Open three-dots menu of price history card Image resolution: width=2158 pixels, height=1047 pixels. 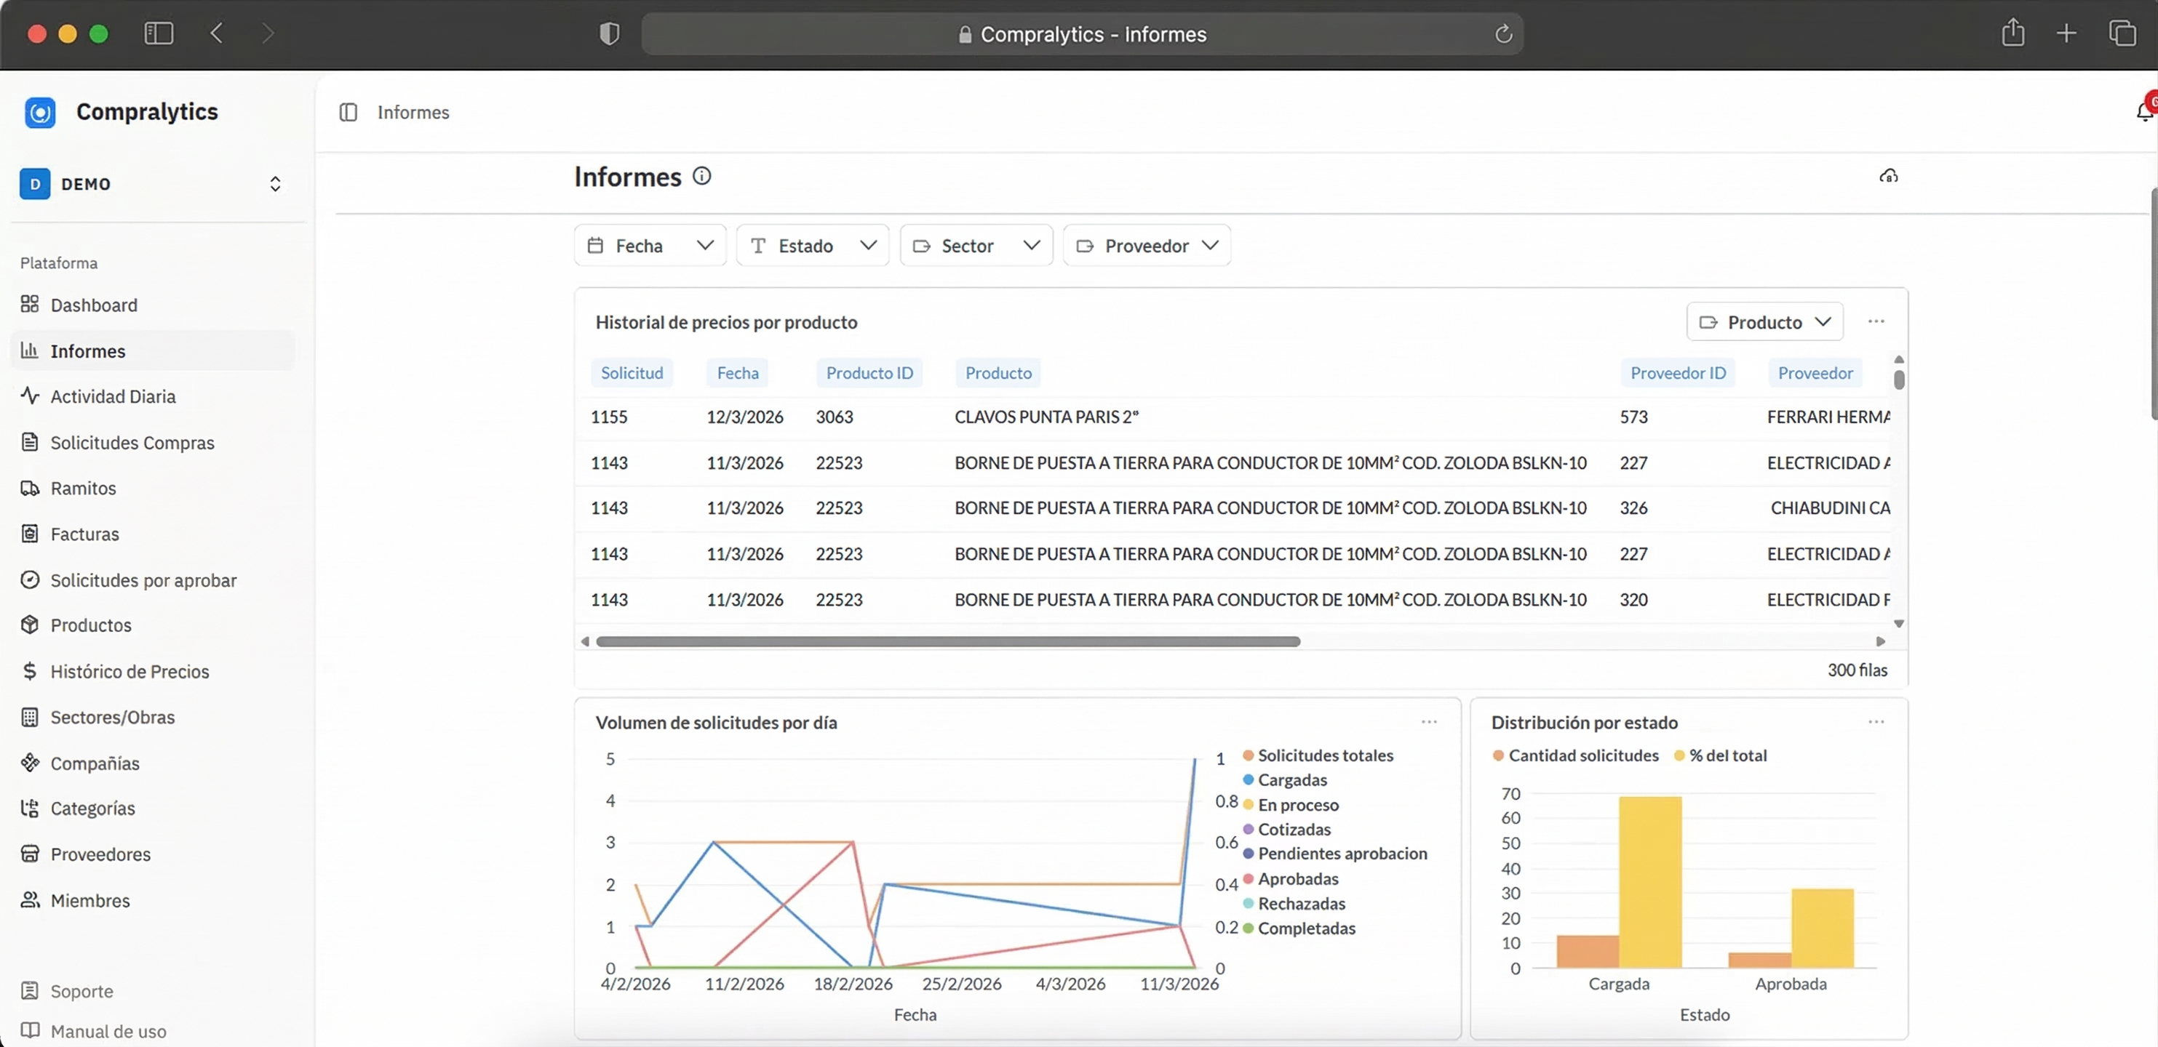point(1876,321)
